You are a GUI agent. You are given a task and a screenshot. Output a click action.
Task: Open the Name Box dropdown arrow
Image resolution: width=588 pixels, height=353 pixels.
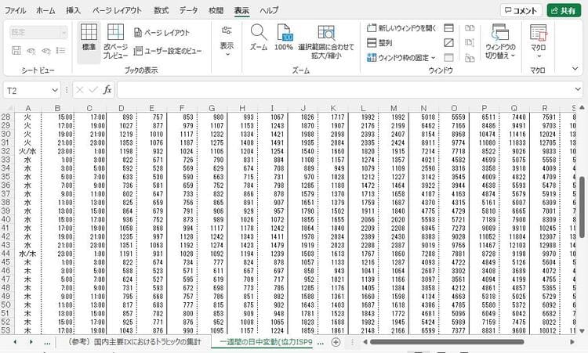[55, 90]
